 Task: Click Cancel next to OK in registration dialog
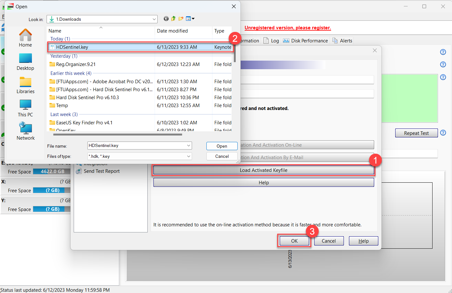point(329,241)
